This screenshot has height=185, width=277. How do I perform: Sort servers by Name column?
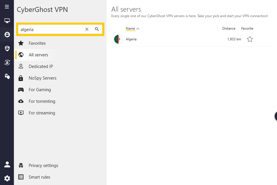[130, 28]
